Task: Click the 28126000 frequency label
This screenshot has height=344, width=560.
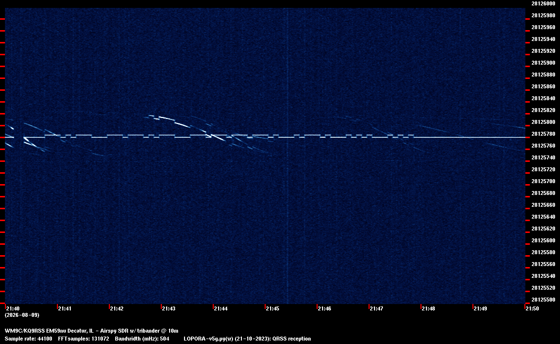Action: (543, 3)
